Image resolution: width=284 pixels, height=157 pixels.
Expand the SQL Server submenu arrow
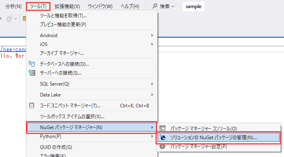[x=152, y=84]
